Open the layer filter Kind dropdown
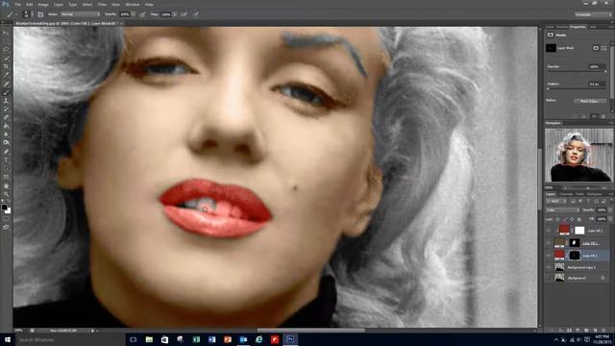Image resolution: width=615 pixels, height=346 pixels. click(556, 201)
